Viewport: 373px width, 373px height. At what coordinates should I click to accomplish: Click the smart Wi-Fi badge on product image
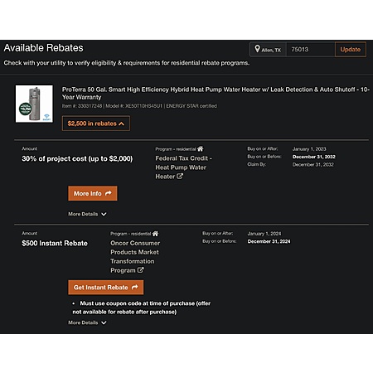46,117
